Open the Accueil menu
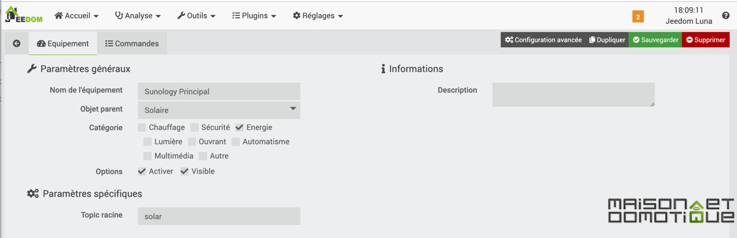737x238 pixels. [77, 15]
